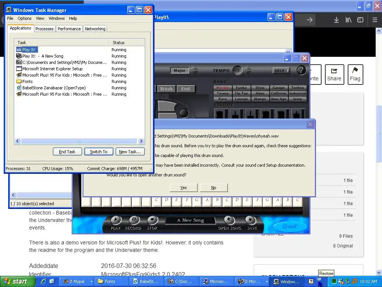Image resolution: width=382 pixels, height=287 pixels.
Task: Click the Internet Explorer quick launch icon
Action: point(44,281)
